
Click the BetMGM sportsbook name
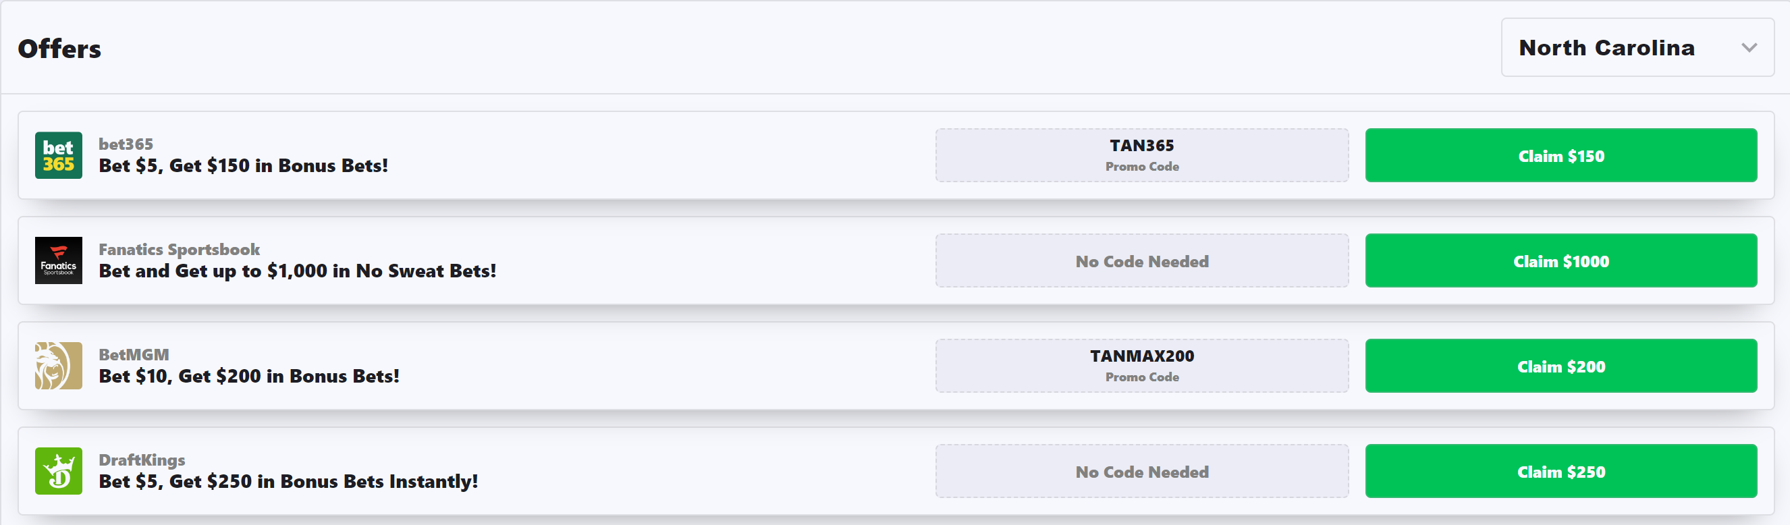point(134,355)
